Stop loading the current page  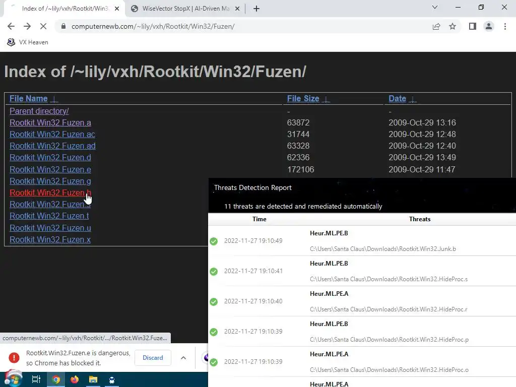click(x=43, y=26)
